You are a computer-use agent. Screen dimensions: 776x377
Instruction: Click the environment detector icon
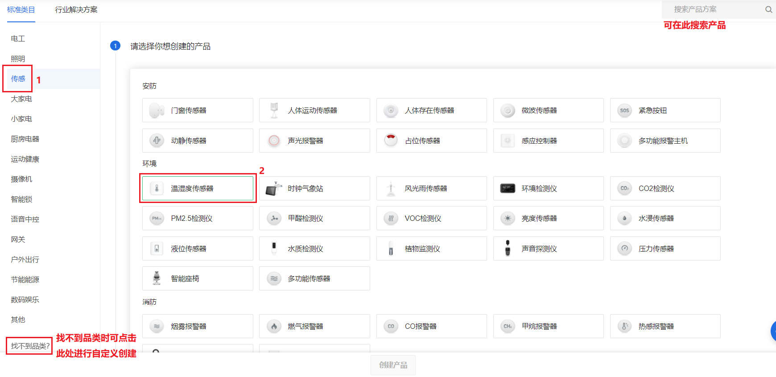point(508,188)
